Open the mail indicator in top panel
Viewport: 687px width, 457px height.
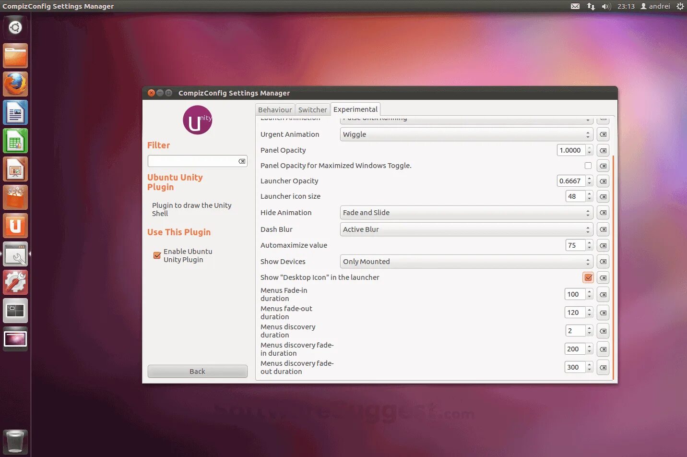click(x=575, y=6)
